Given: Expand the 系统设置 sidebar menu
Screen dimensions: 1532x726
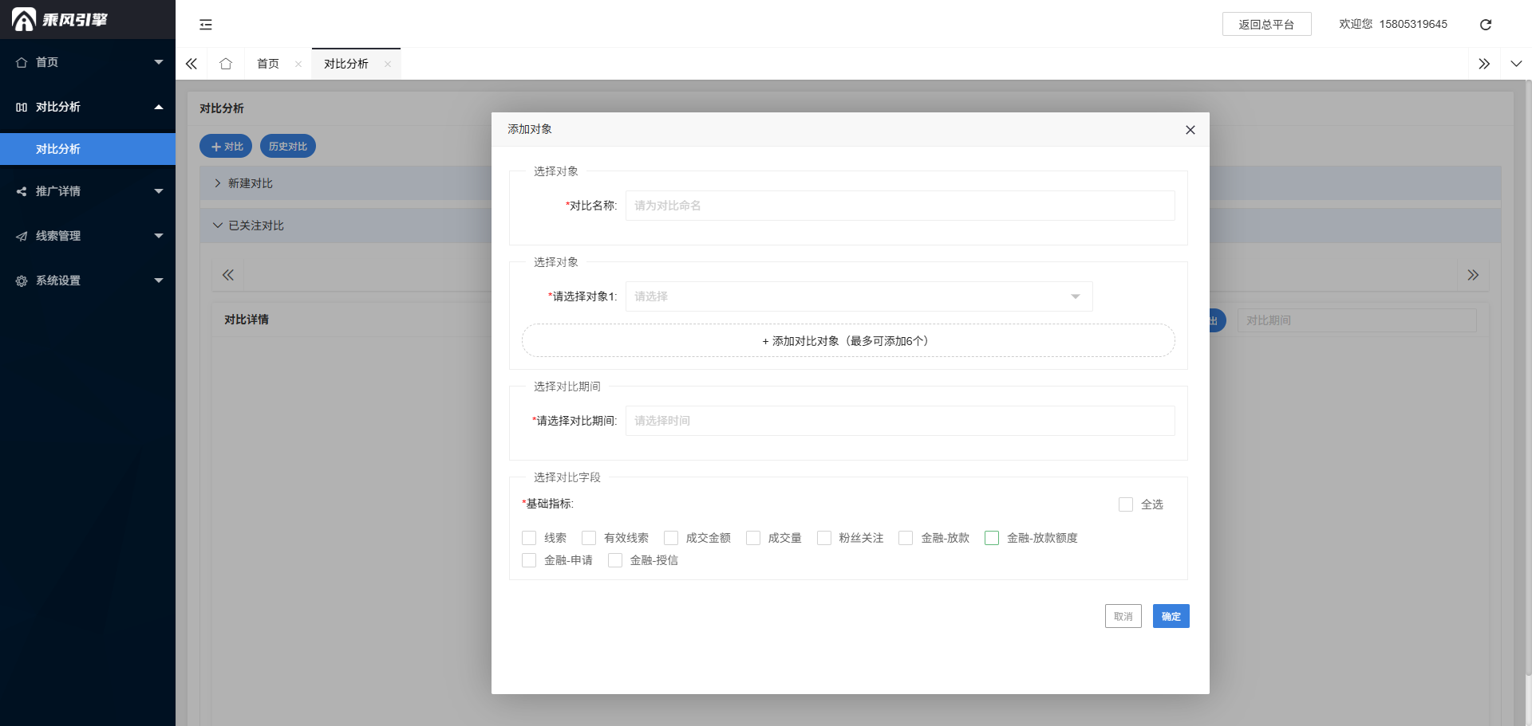Looking at the screenshot, I should click(88, 281).
